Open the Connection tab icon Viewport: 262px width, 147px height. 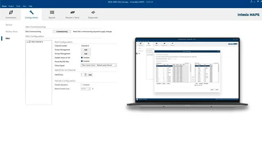[x=11, y=13]
